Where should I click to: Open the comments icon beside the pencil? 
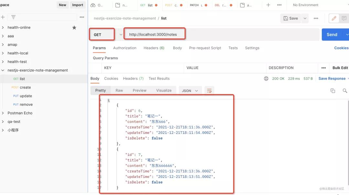tap(344, 18)
